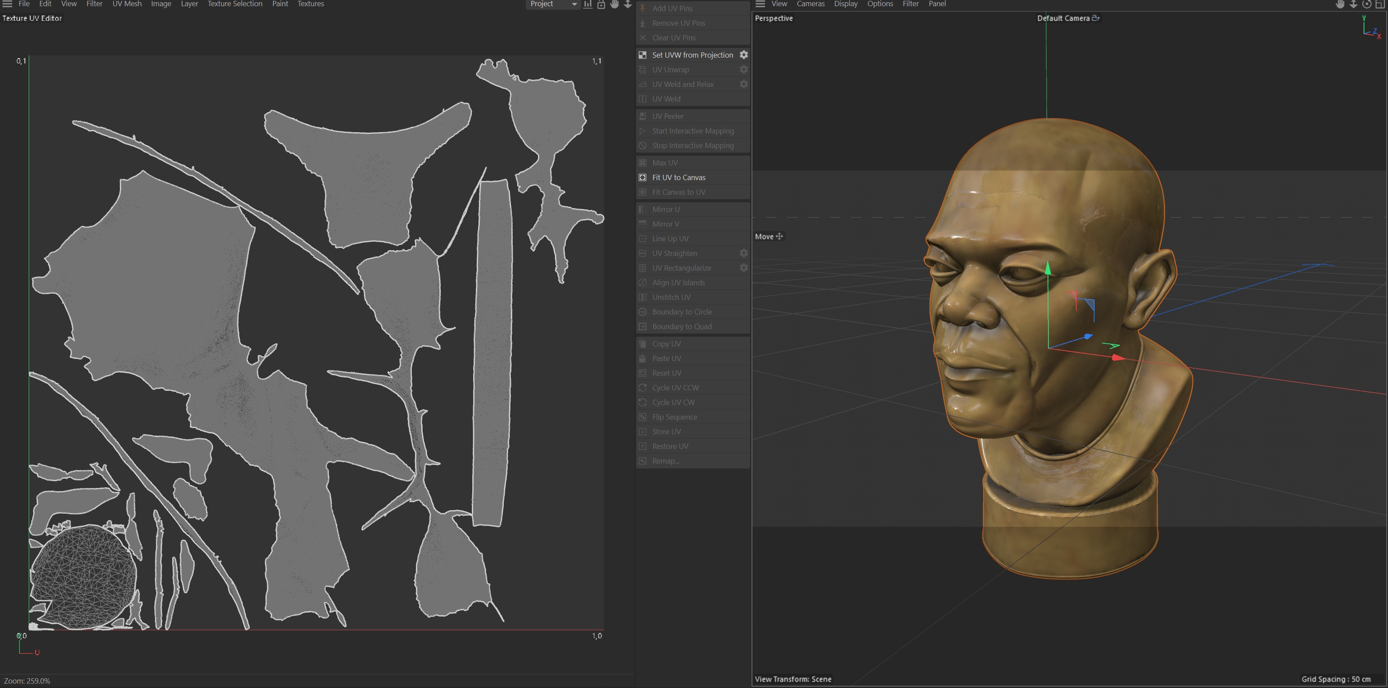Click Fit UV to Canvas
The height and width of the screenshot is (688, 1388).
678,177
